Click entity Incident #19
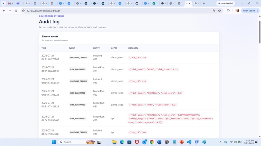 [97, 81]
